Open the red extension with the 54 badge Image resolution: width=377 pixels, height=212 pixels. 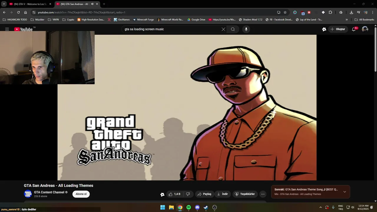302,13
